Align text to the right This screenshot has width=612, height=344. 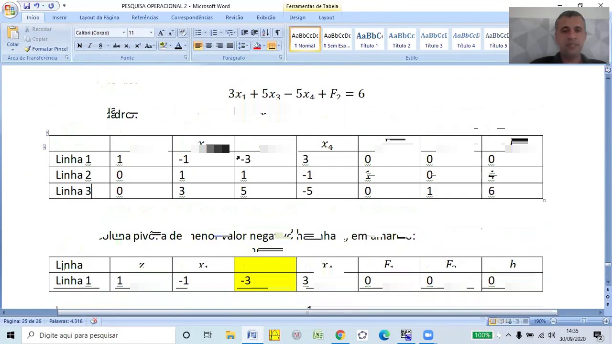coord(219,46)
